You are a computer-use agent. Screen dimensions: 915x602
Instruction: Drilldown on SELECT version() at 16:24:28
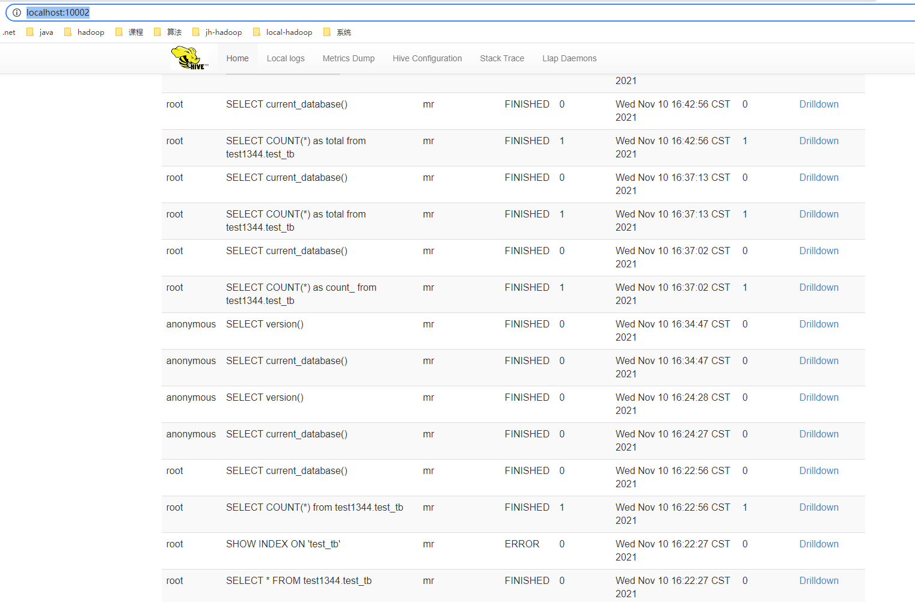[x=819, y=398]
